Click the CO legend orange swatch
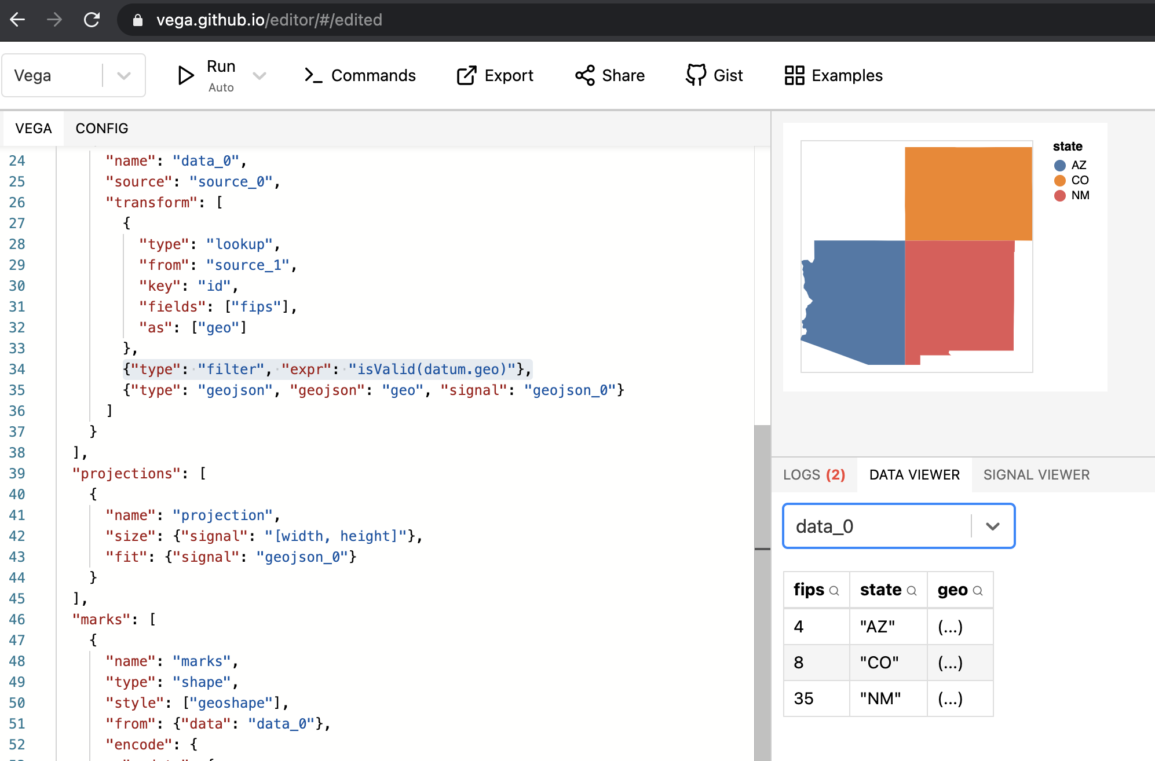1155x761 pixels. (1060, 181)
